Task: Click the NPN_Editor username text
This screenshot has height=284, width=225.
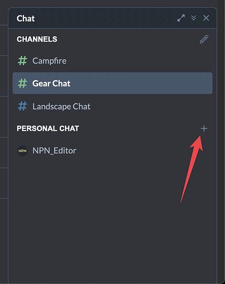Action: pos(54,151)
